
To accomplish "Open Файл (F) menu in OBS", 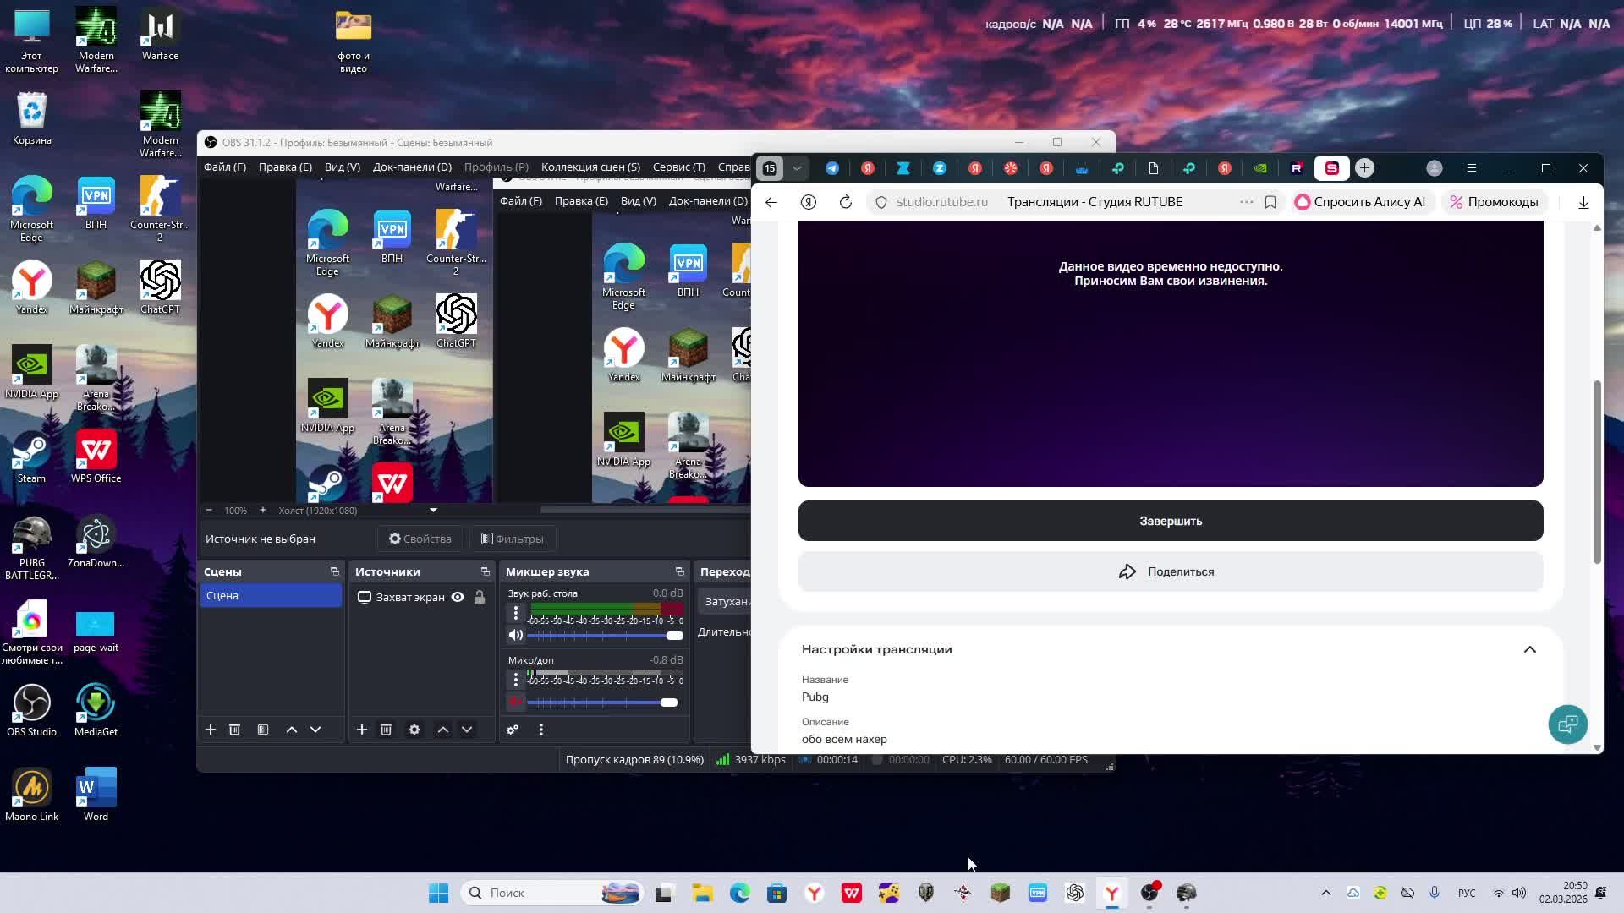I will (224, 167).
